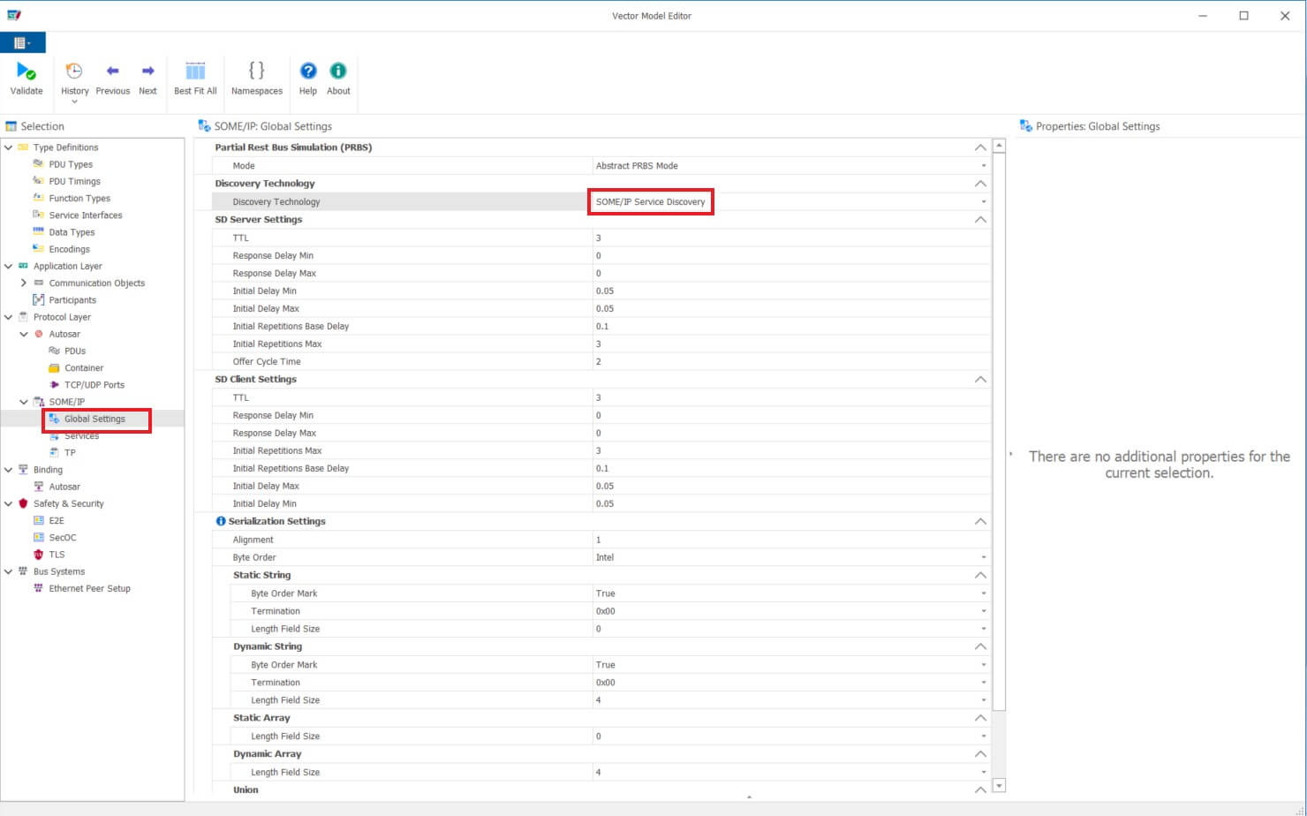Open the About info icon

tap(338, 72)
